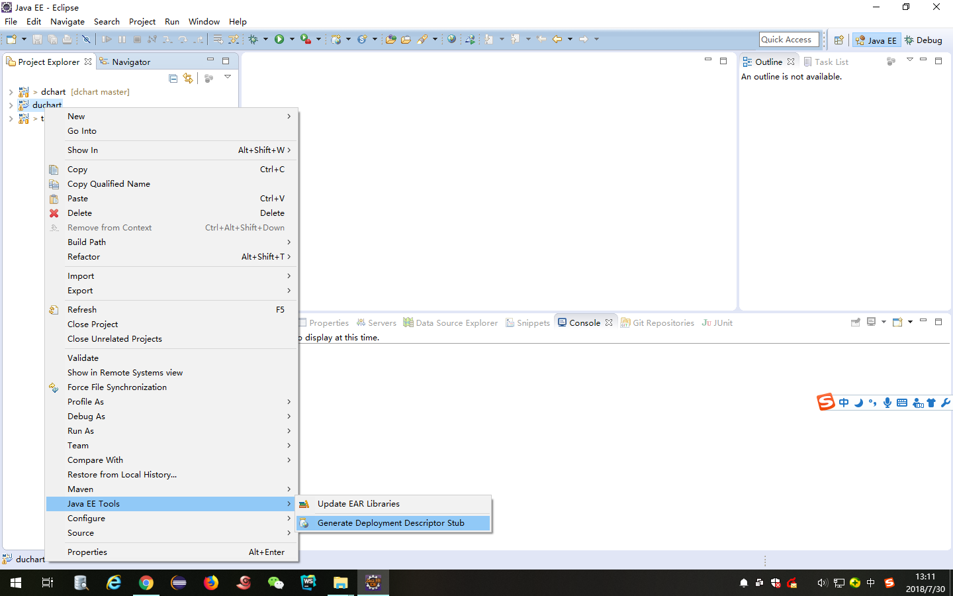Open the New submenu in context menu

tap(172, 117)
